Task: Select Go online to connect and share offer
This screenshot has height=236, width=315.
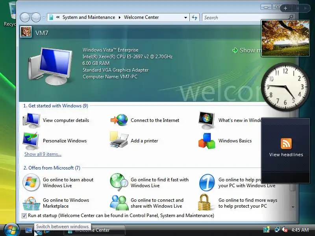Action: click(146, 203)
